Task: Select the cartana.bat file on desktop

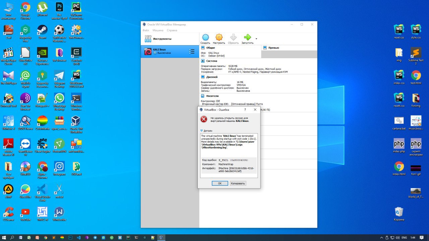Action: 399,123
